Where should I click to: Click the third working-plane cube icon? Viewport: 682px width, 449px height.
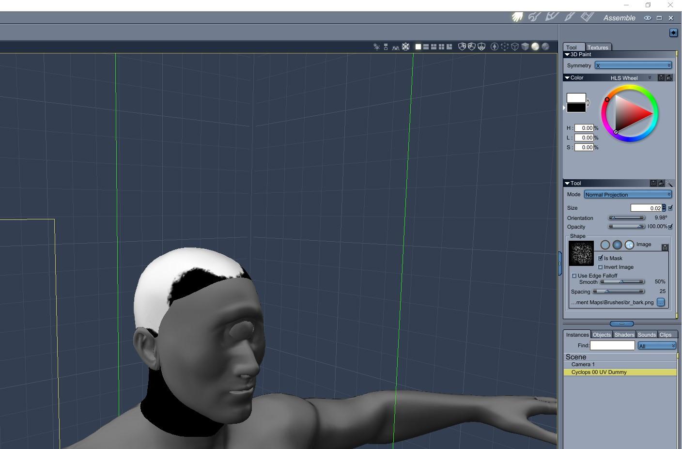[481, 46]
